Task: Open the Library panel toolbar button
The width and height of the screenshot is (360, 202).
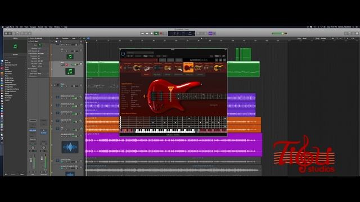Action: click(x=6, y=34)
